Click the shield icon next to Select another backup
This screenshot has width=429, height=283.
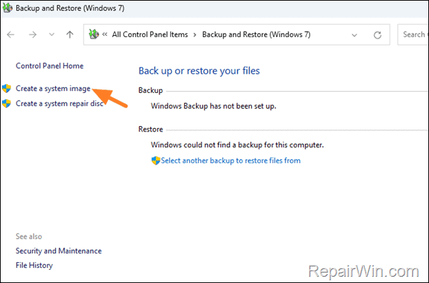coord(156,160)
